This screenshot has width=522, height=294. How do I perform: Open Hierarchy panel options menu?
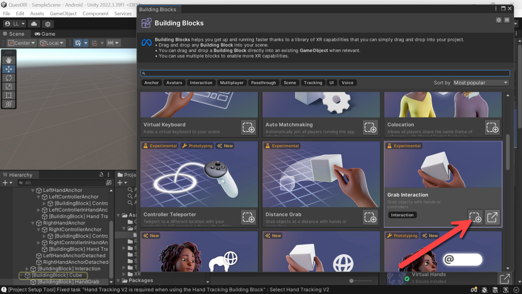109,175
